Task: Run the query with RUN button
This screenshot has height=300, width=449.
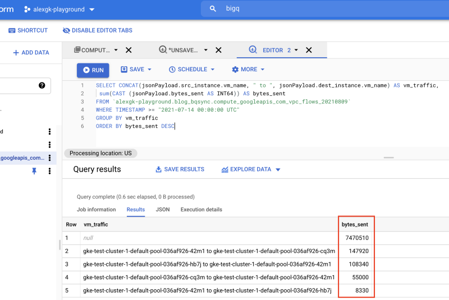Action: click(x=93, y=70)
